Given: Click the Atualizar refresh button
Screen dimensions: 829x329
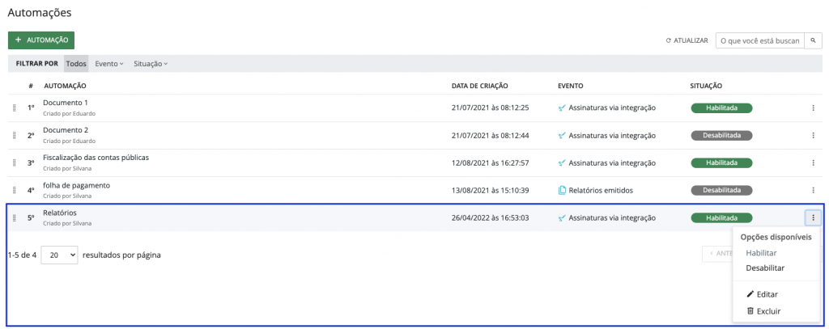Looking at the screenshot, I should (687, 40).
